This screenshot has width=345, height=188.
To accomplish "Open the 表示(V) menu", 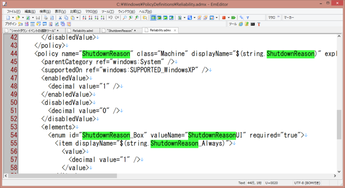I will pos(60,12).
